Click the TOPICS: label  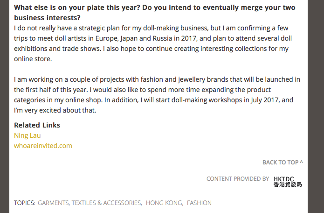(x=25, y=203)
